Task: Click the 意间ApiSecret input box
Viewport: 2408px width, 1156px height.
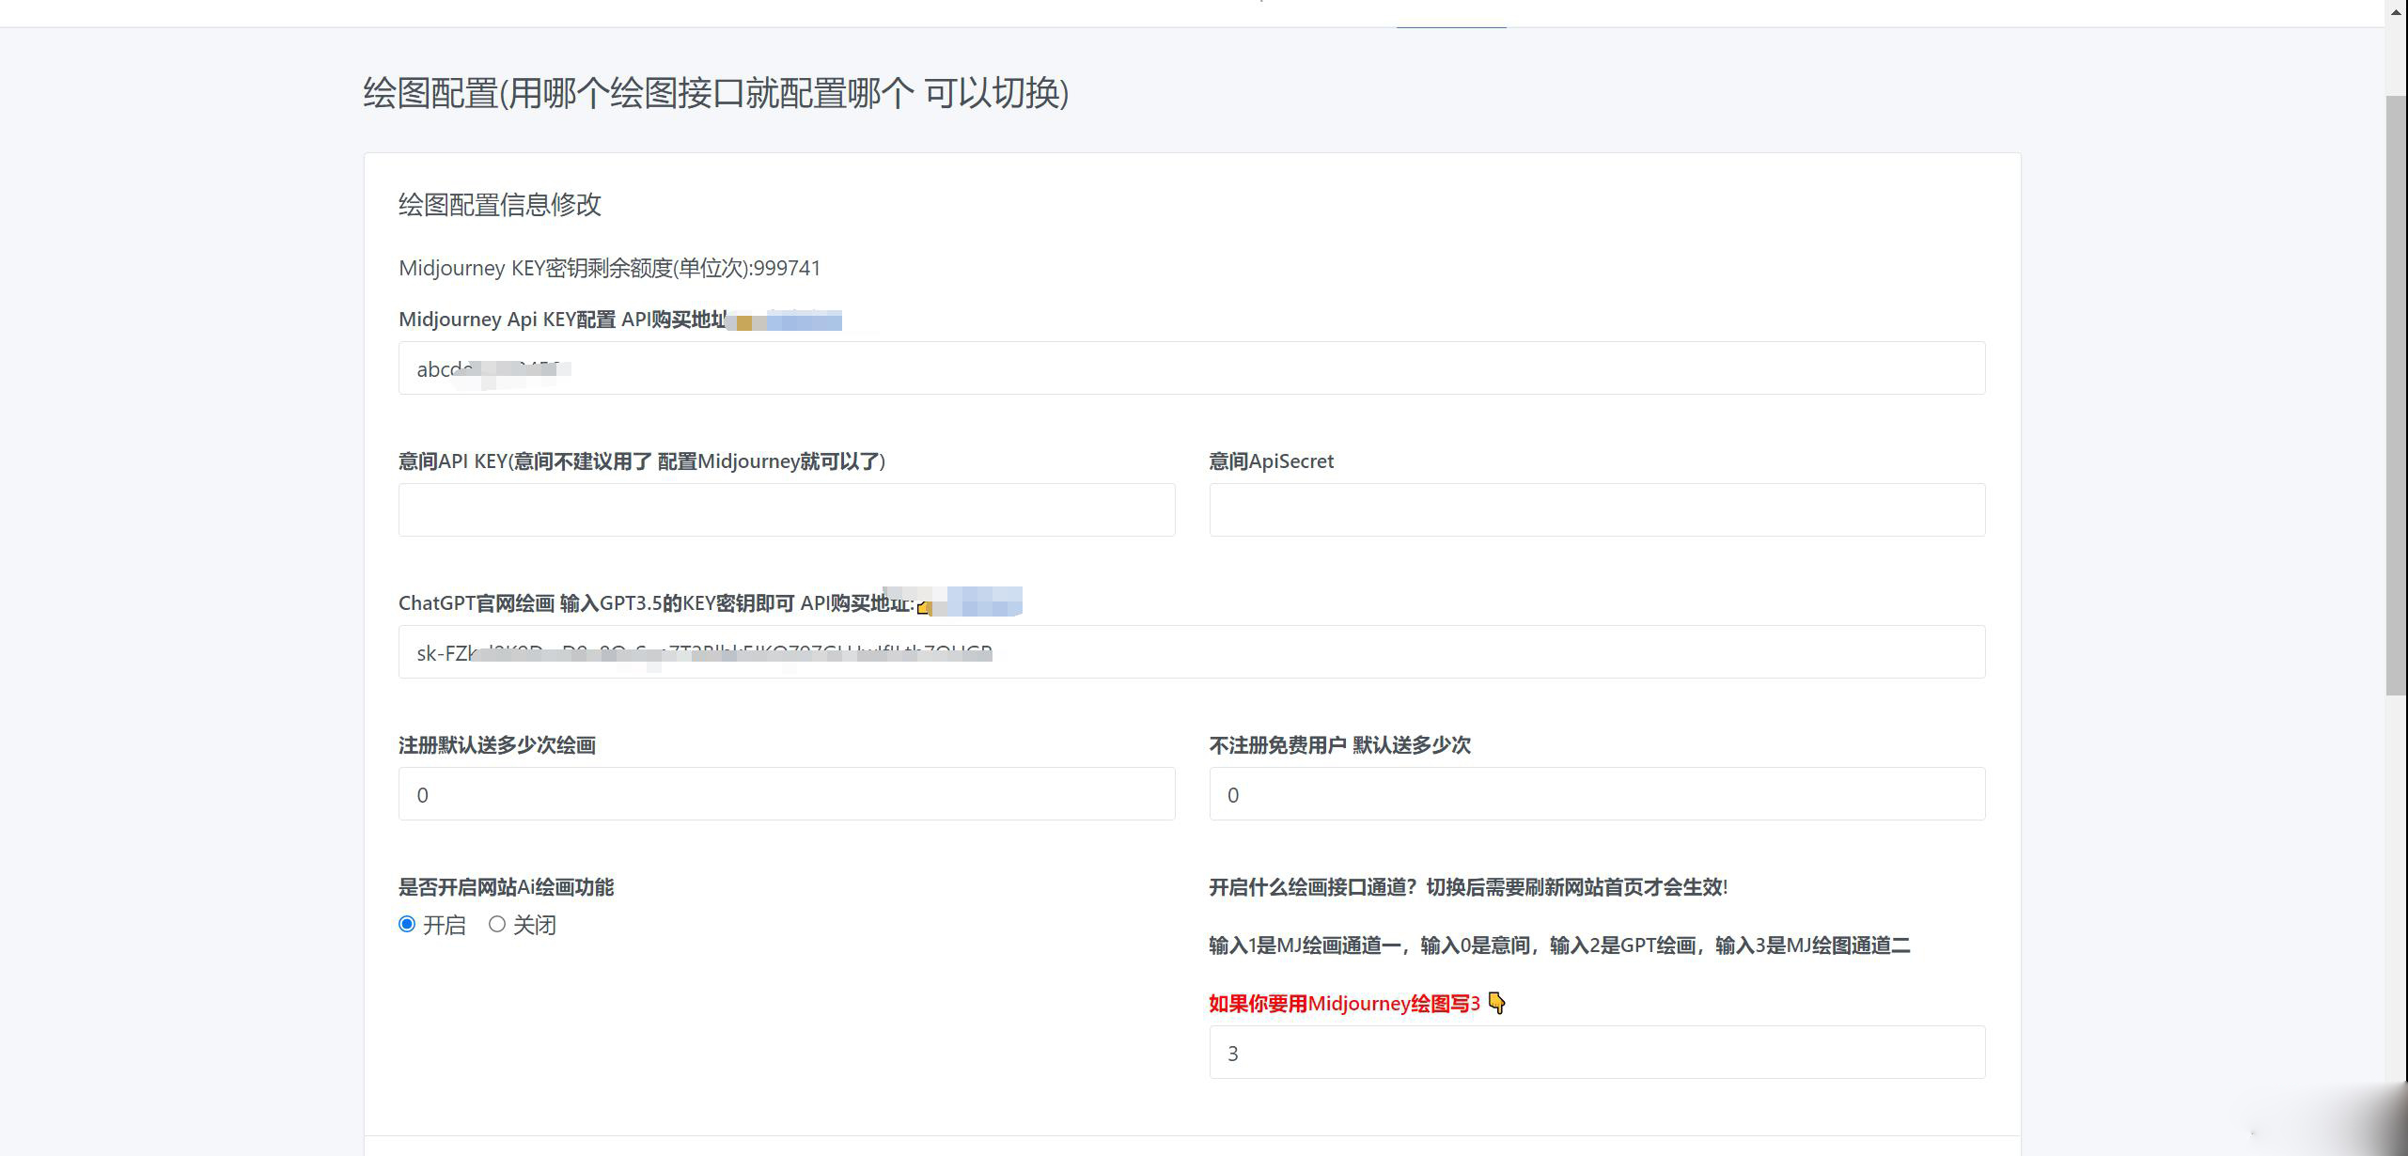Action: [1597, 510]
